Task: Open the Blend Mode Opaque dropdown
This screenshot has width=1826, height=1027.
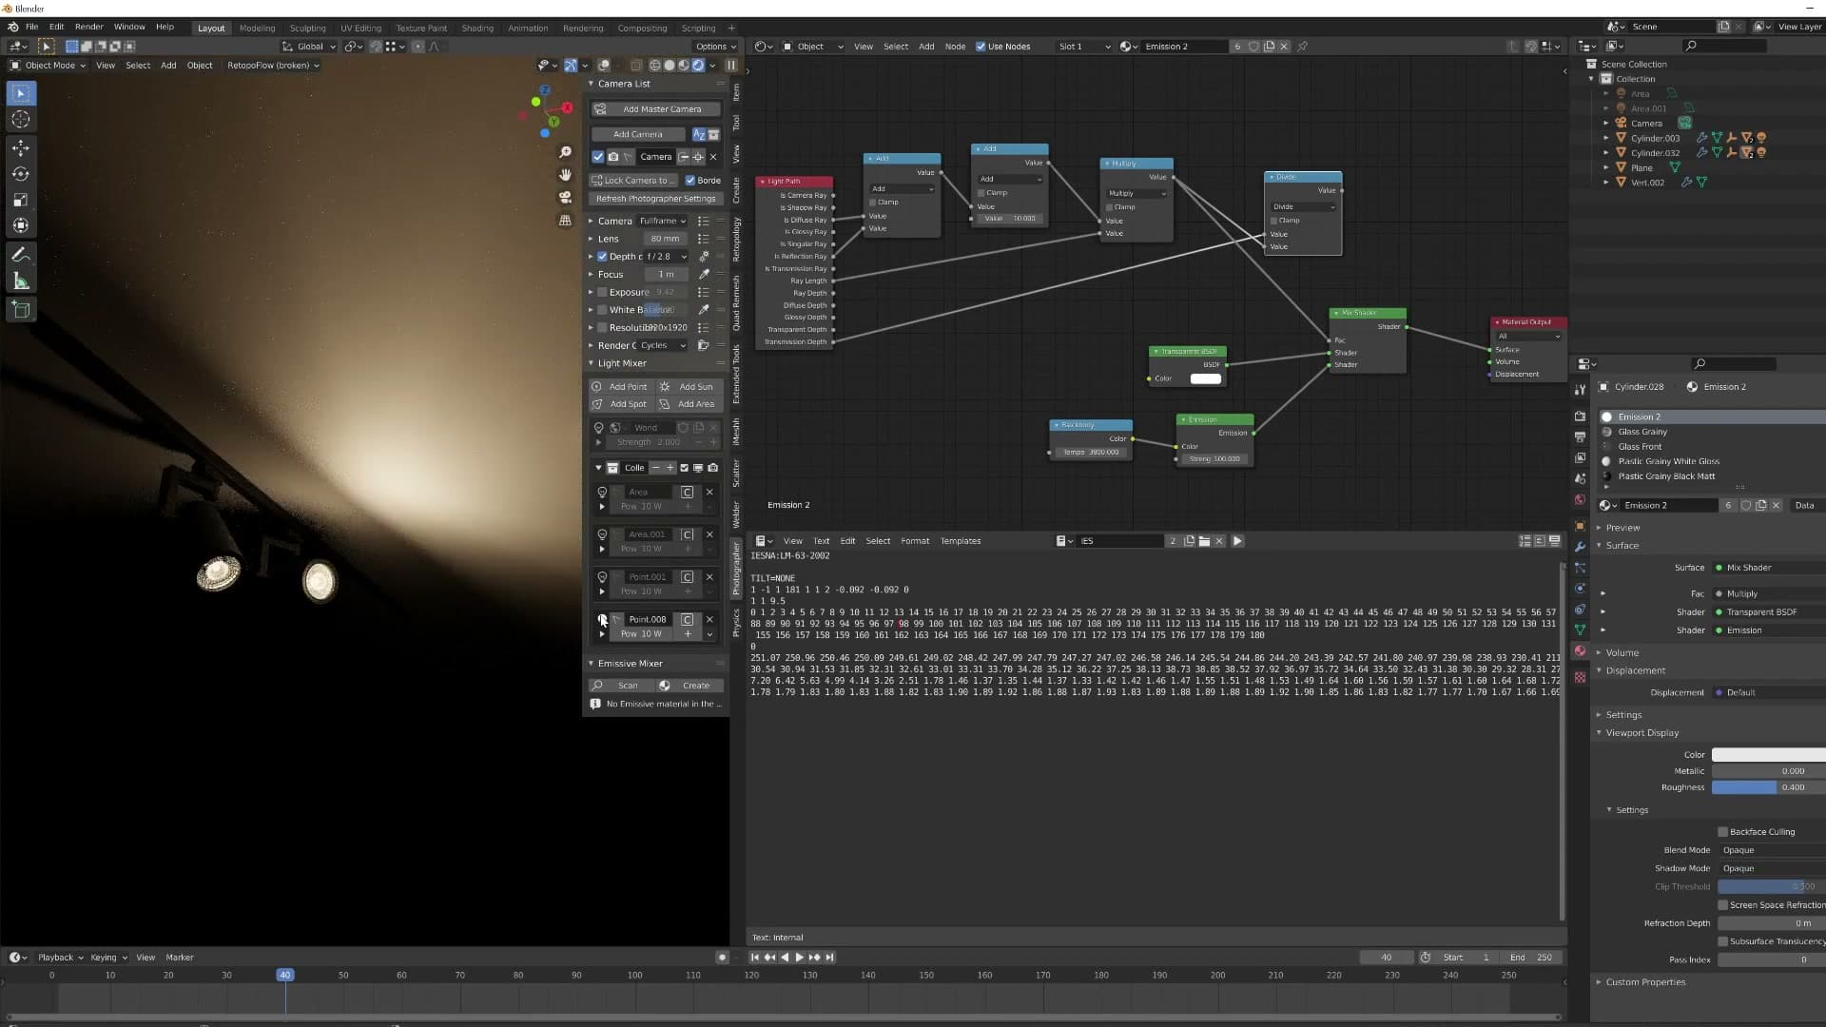Action: [1771, 850]
